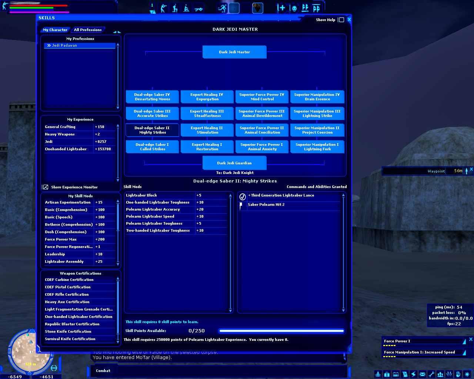Toggle the Show Experience Monitor checkbox
Screen dimensions: 474x379
[x=45, y=187]
